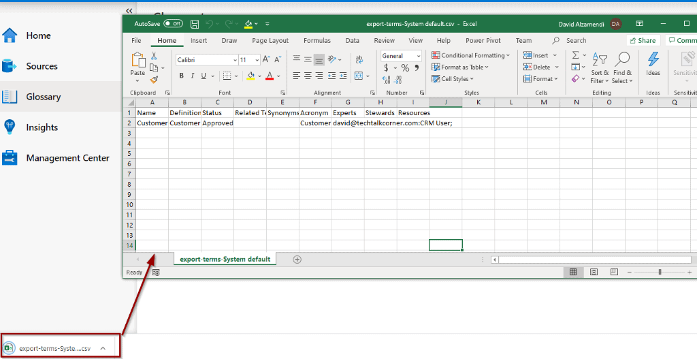Screen dimensions: 697x359
Task: Apply the yellow fill color
Action: tap(250, 76)
